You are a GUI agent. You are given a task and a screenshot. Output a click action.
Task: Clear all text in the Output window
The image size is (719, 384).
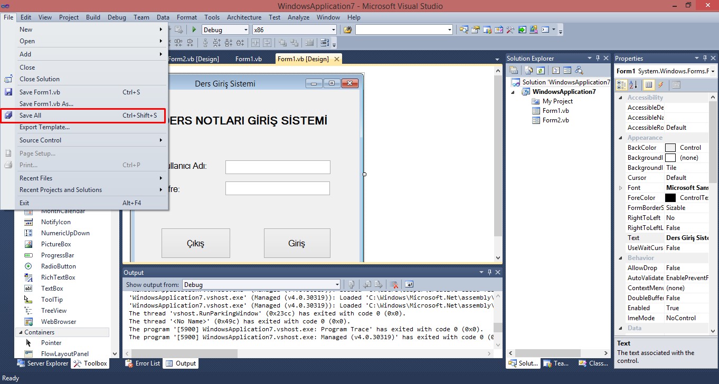click(x=395, y=284)
